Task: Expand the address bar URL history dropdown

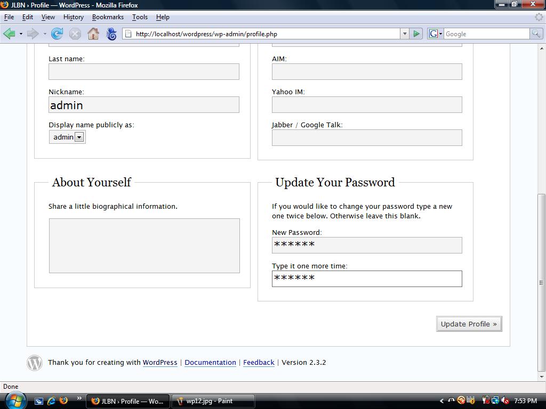Action: 404,34
